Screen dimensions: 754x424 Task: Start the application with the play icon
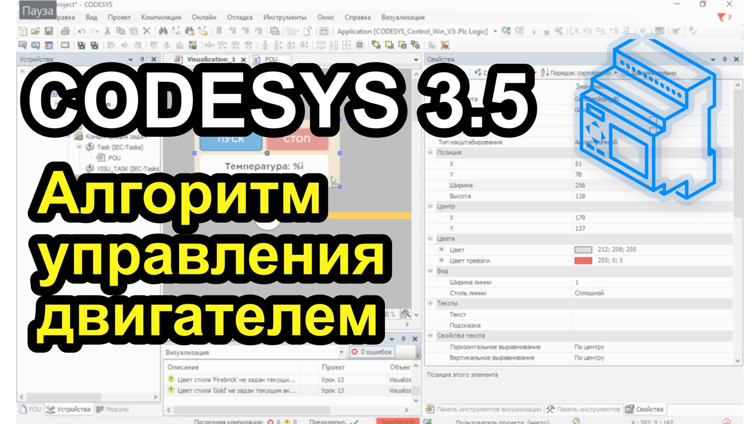pos(534,31)
